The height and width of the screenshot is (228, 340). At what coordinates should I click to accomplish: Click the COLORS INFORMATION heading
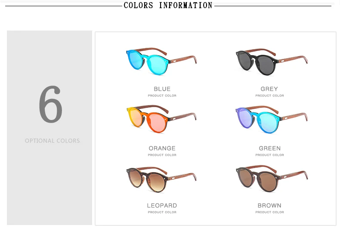point(168,5)
